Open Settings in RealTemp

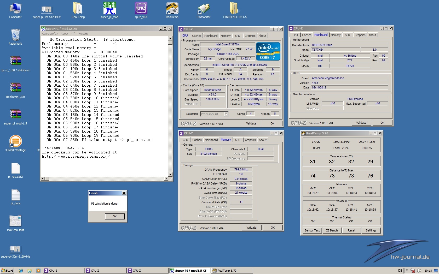click(x=371, y=230)
